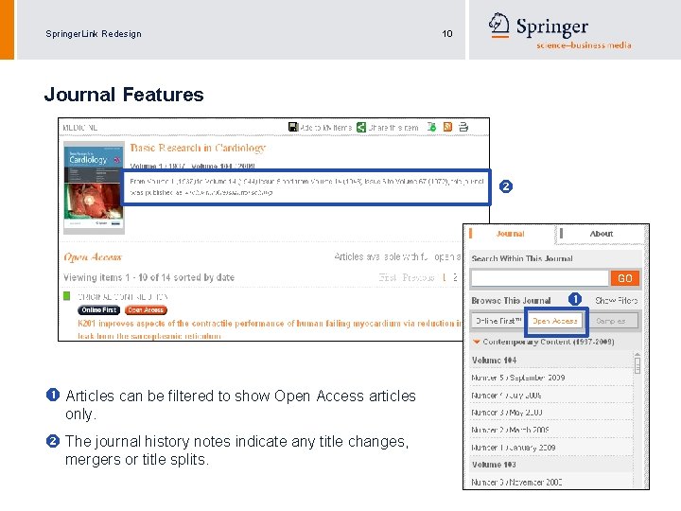Open the Basic Research in Cardiology title link
Screen dimensions: 681x511
198,149
